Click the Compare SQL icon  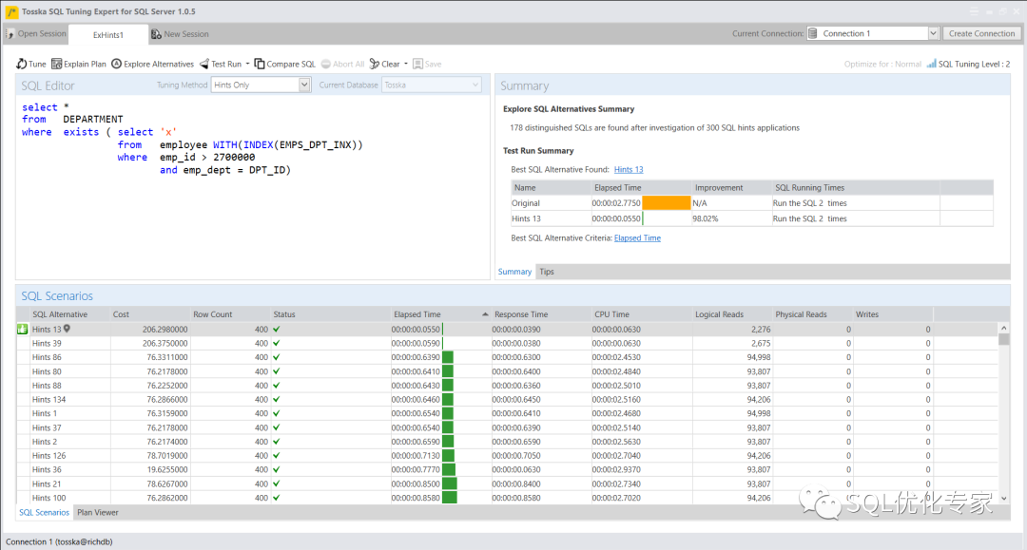pyautogui.click(x=260, y=64)
